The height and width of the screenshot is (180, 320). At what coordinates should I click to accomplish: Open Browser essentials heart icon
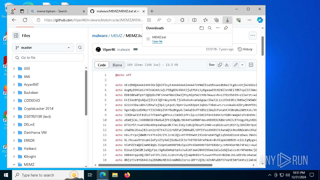coord(238,20)
